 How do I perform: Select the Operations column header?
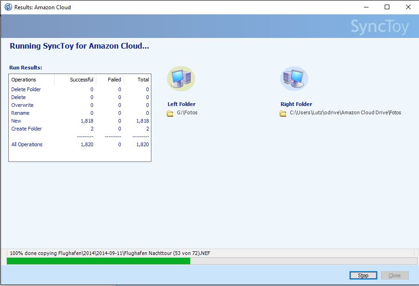tap(32, 80)
